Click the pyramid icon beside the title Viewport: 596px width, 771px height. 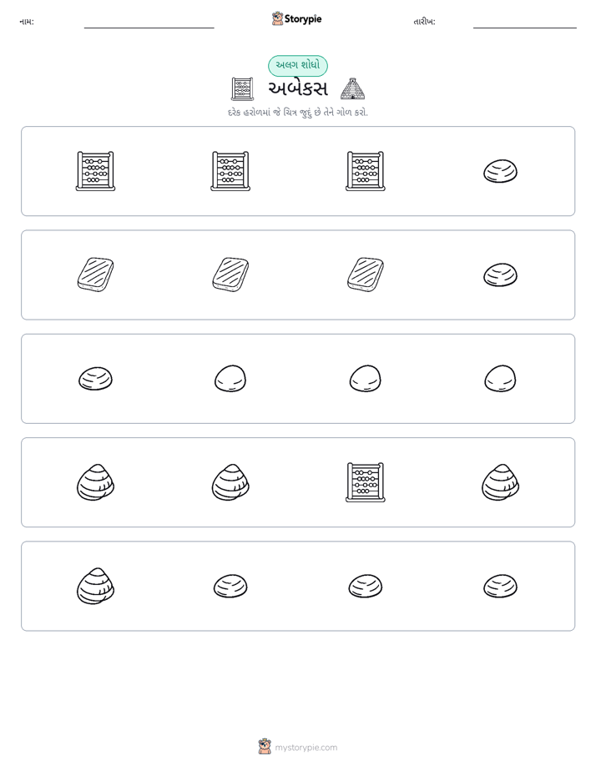(x=352, y=89)
